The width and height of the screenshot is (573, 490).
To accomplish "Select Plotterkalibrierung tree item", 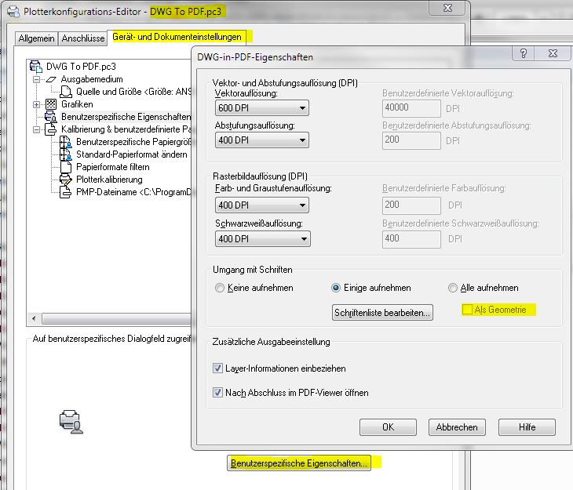I will (x=109, y=180).
